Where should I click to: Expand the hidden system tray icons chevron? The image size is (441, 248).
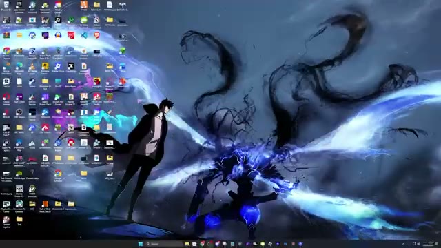(403, 244)
